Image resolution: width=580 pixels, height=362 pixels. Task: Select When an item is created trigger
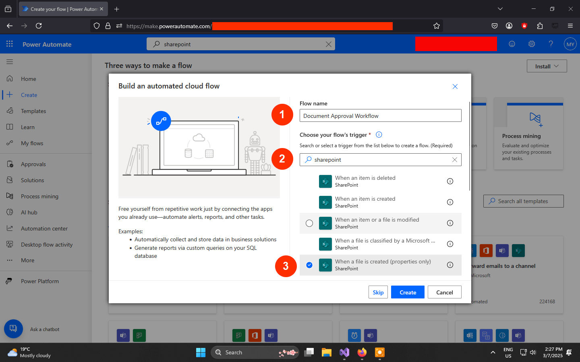(x=381, y=202)
